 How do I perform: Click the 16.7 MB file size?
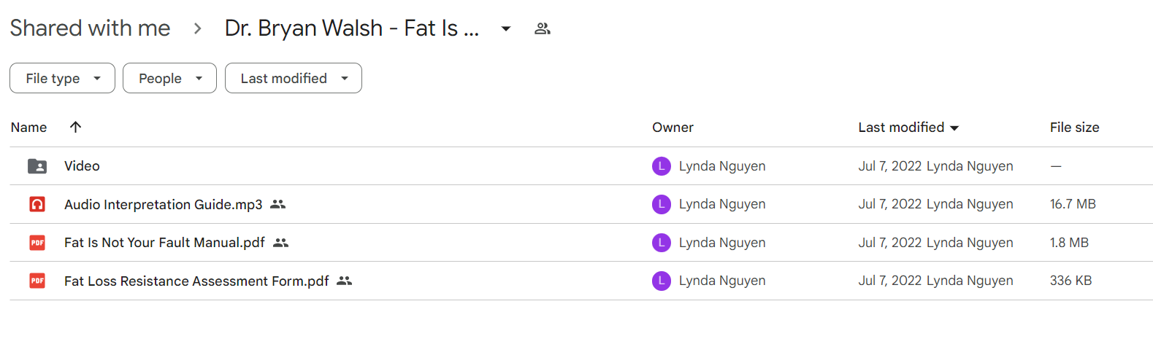pyautogui.click(x=1073, y=204)
